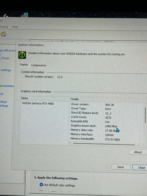Click Driver version value 566.36
Image resolution: width=147 pixels, height=196 pixels.
pos(110,105)
